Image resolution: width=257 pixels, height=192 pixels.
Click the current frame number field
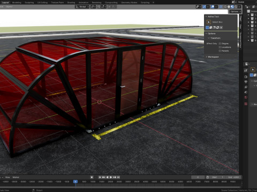click(x=198, y=177)
